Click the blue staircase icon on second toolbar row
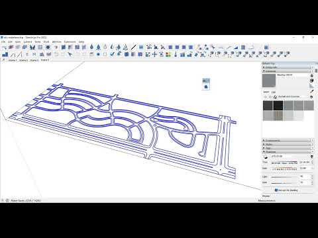This screenshot has height=238, width=318. coord(5,54)
